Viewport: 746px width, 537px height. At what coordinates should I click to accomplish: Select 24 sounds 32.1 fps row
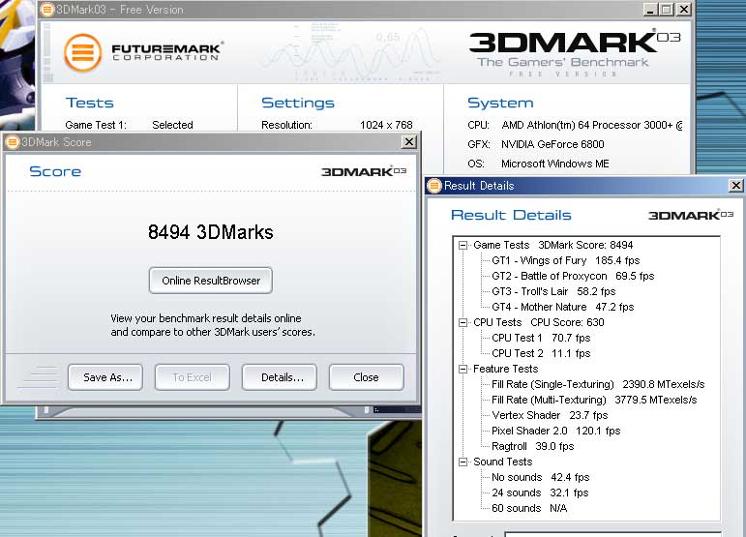tap(540, 492)
